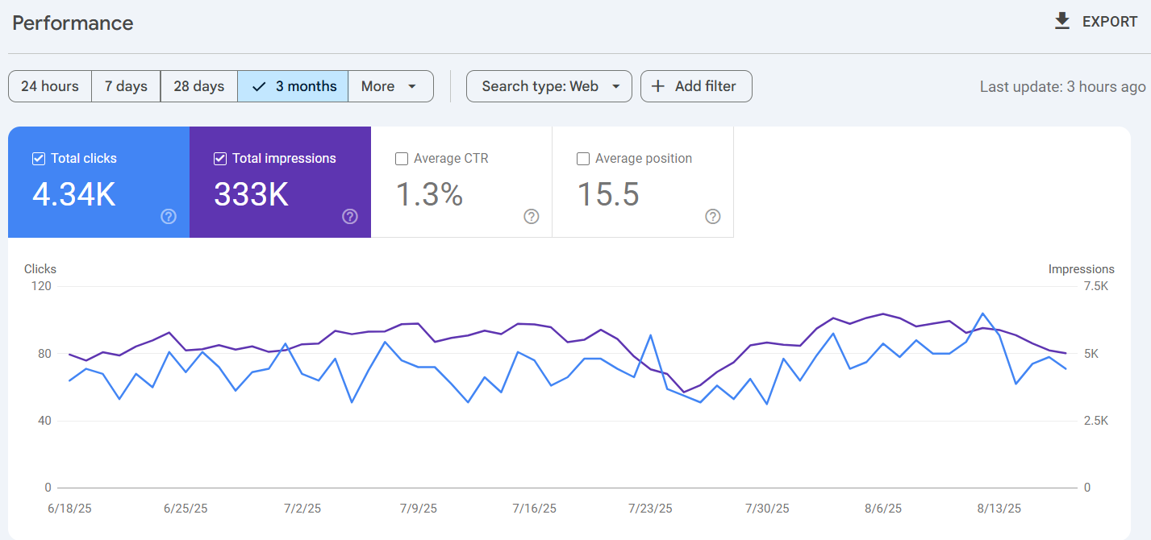Screen dimensions: 1151x540
Task: Uncheck the Total impressions checkbox
Action: pos(219,158)
